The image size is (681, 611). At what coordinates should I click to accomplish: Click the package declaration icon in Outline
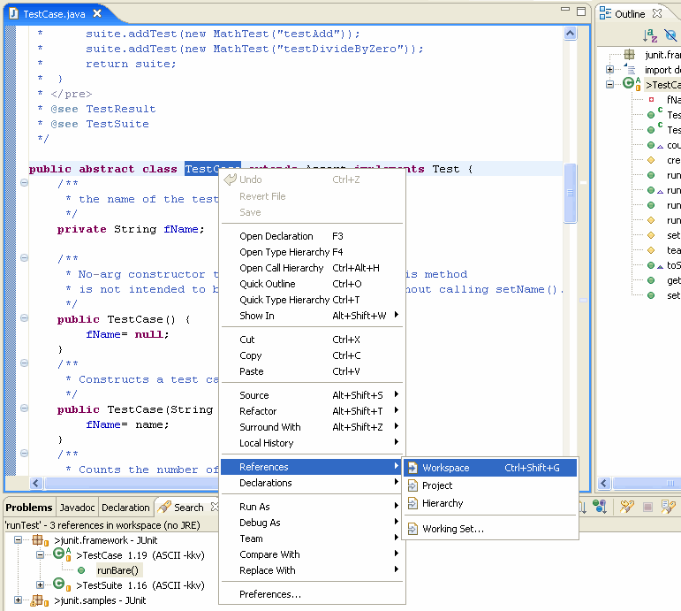pyautogui.click(x=629, y=54)
